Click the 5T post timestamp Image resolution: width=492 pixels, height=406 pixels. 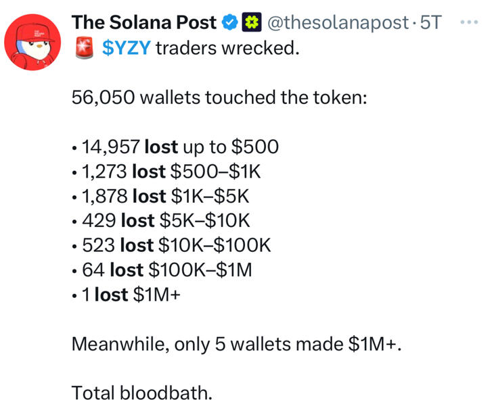[x=430, y=23]
